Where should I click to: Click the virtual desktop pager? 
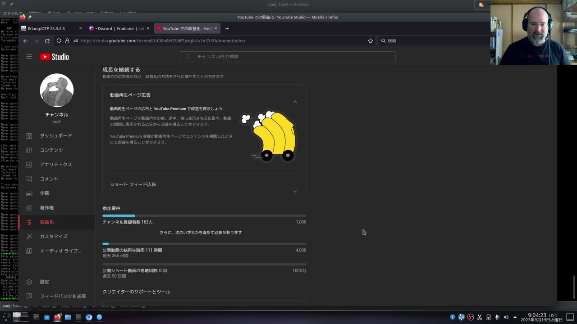pyautogui.click(x=20, y=317)
